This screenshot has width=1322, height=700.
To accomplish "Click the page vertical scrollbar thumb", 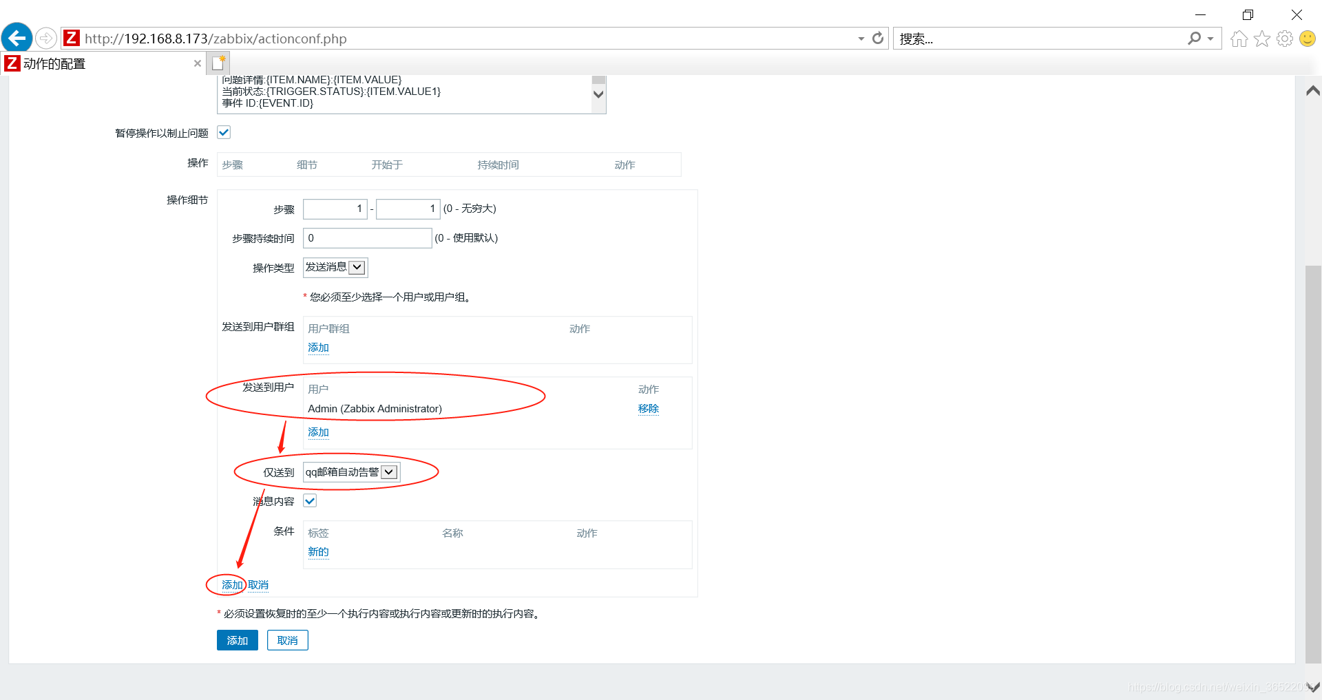I will [x=1313, y=465].
